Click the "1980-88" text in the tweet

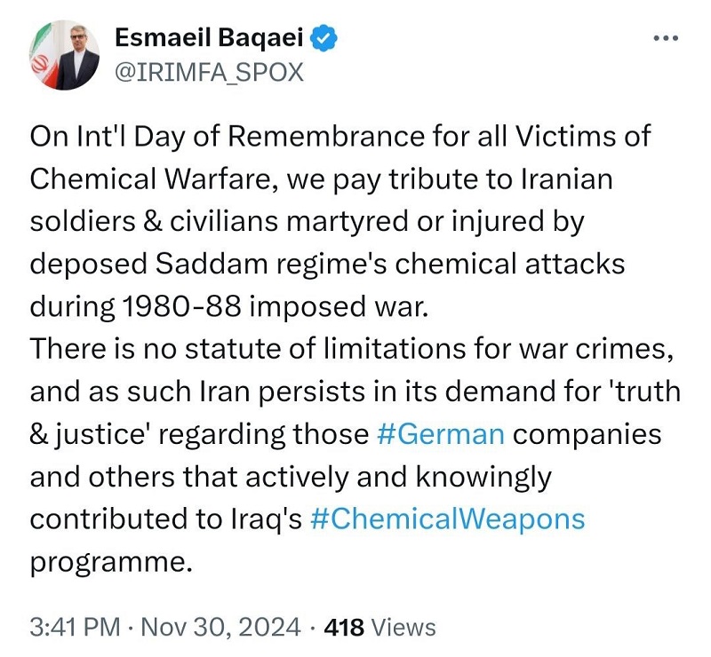click(x=181, y=307)
